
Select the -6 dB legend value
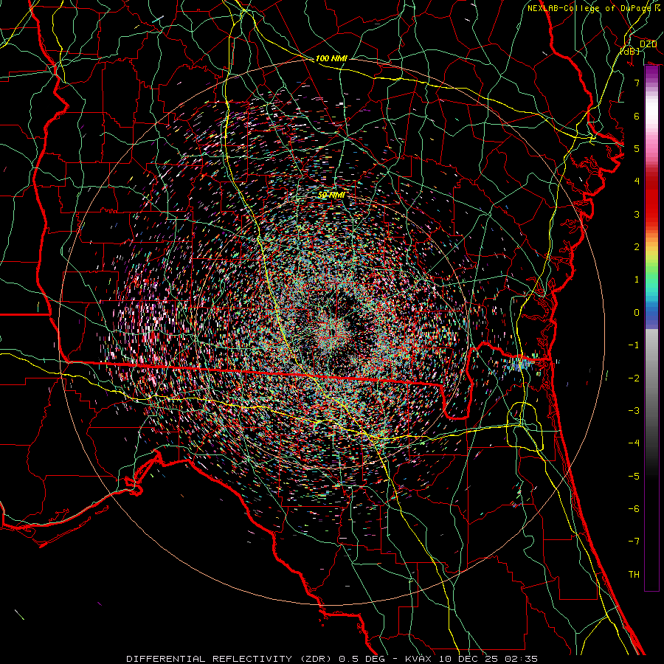point(634,509)
